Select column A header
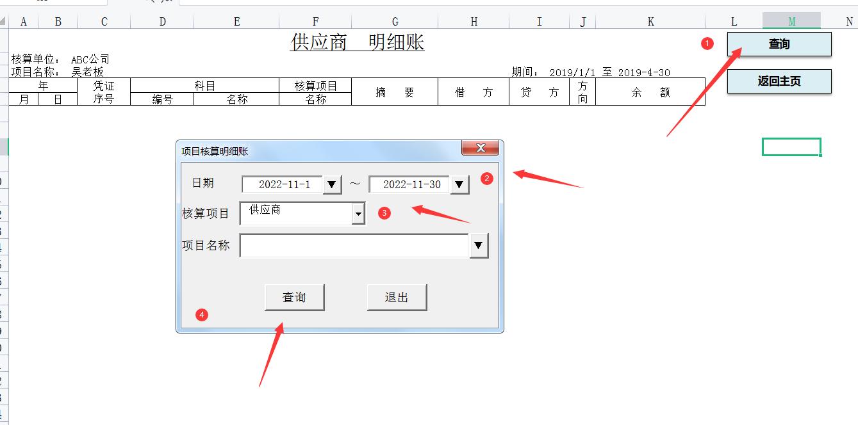The height and width of the screenshot is (425, 858). tap(23, 20)
